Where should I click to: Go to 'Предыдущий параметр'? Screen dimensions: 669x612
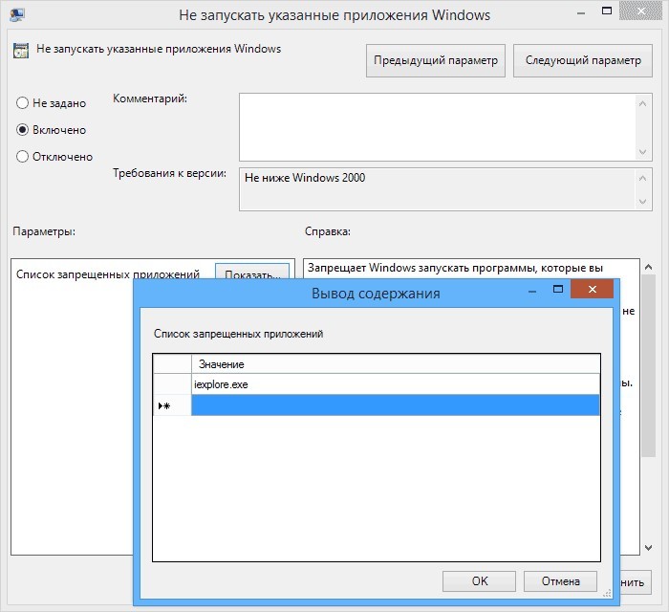[x=436, y=60]
